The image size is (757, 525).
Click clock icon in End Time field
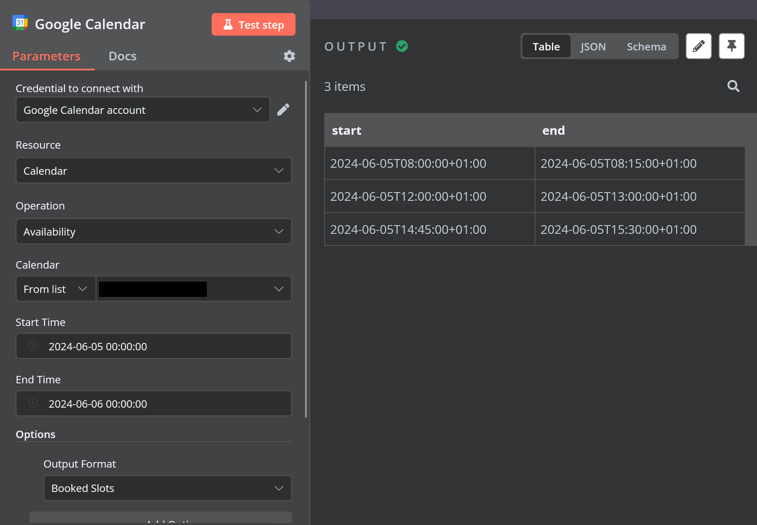[33, 403]
